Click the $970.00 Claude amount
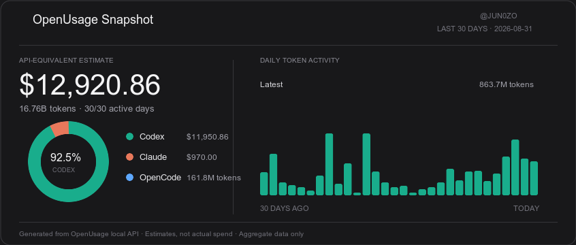This screenshot has height=245, width=576. [202, 158]
